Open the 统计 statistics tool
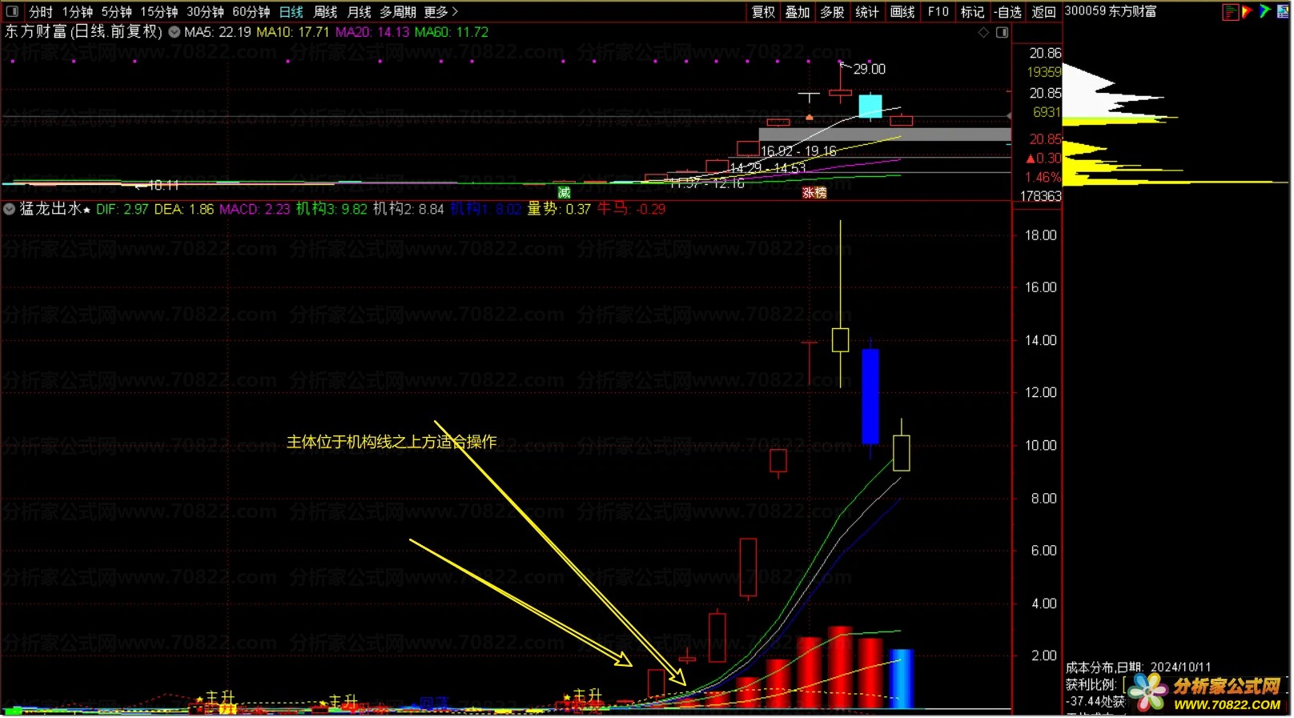 [867, 12]
